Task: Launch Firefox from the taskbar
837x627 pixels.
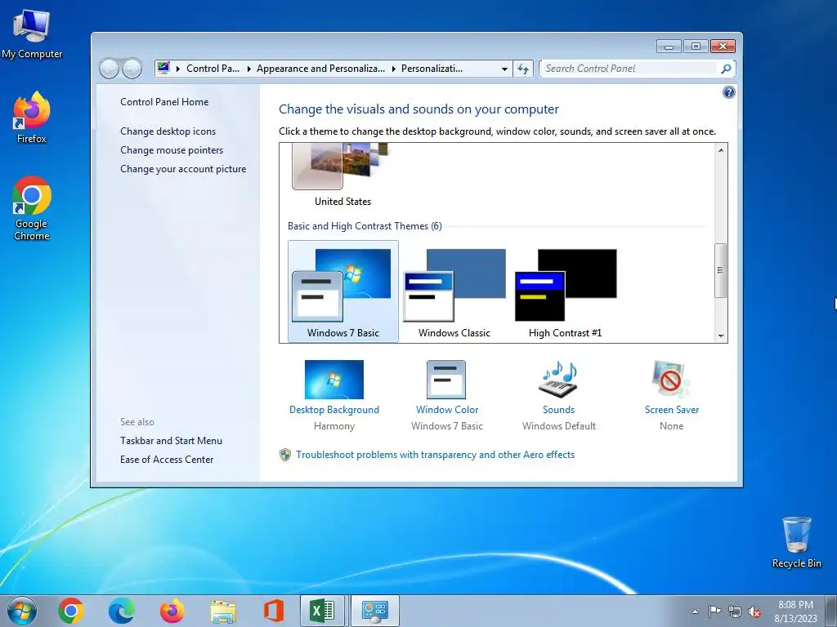Action: [172, 611]
